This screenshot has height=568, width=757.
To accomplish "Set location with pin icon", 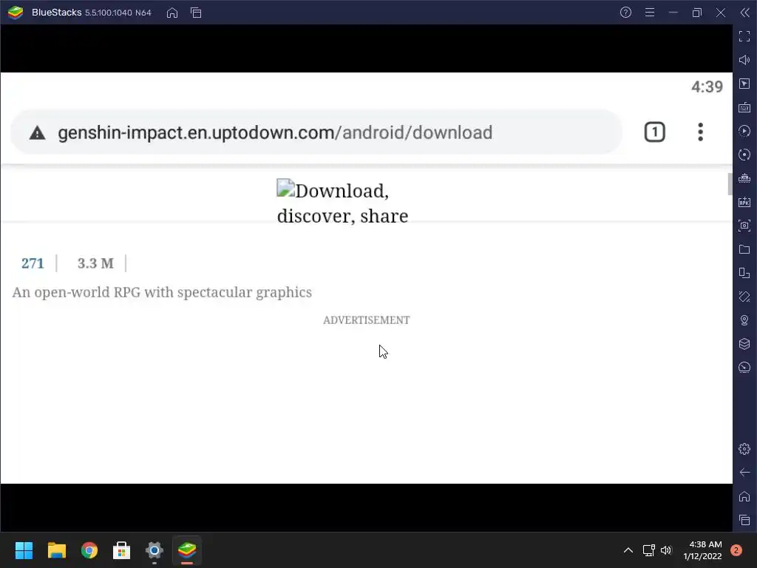I will click(x=744, y=320).
